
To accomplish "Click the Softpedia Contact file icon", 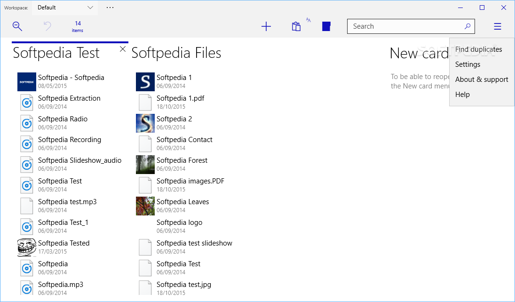I will (x=145, y=144).
